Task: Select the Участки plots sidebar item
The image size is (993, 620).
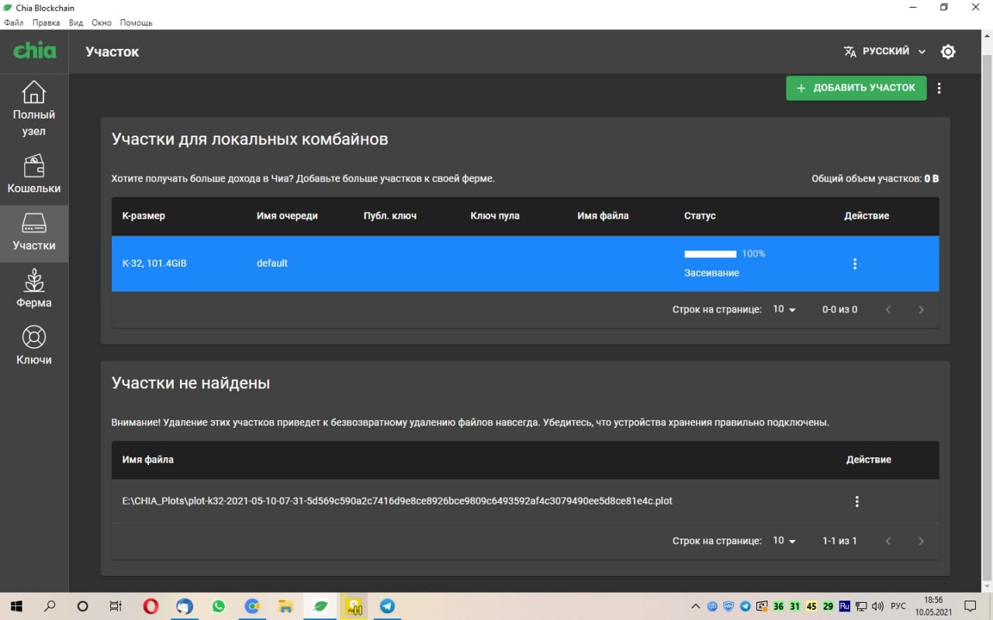Action: pyautogui.click(x=34, y=232)
